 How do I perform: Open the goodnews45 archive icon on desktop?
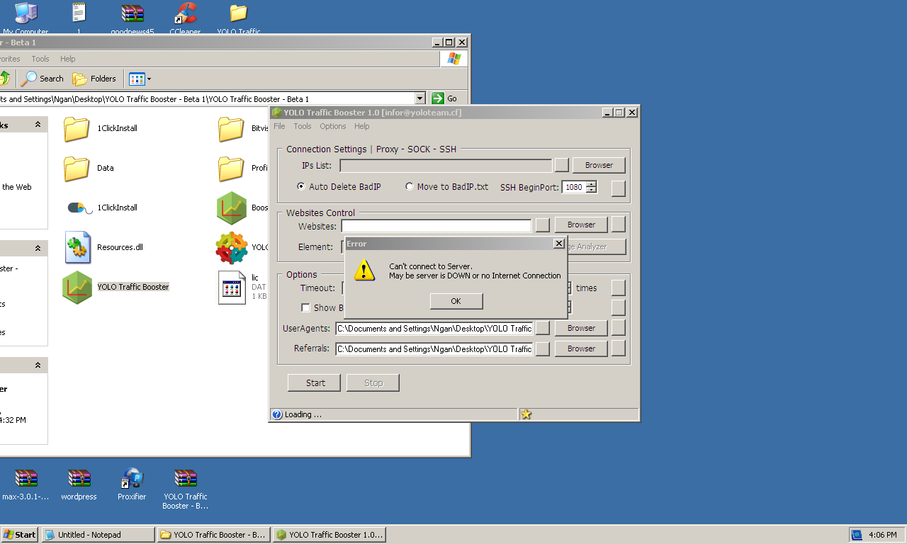click(132, 13)
